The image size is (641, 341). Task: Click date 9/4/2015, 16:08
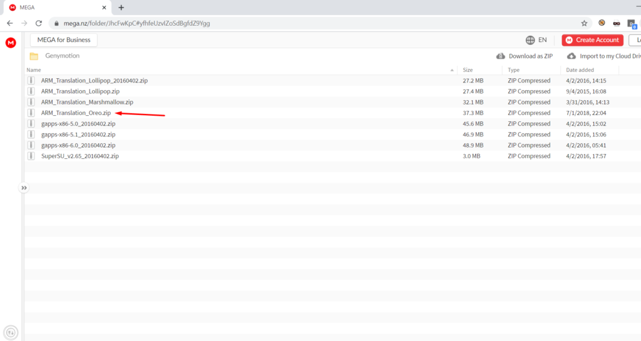(586, 91)
